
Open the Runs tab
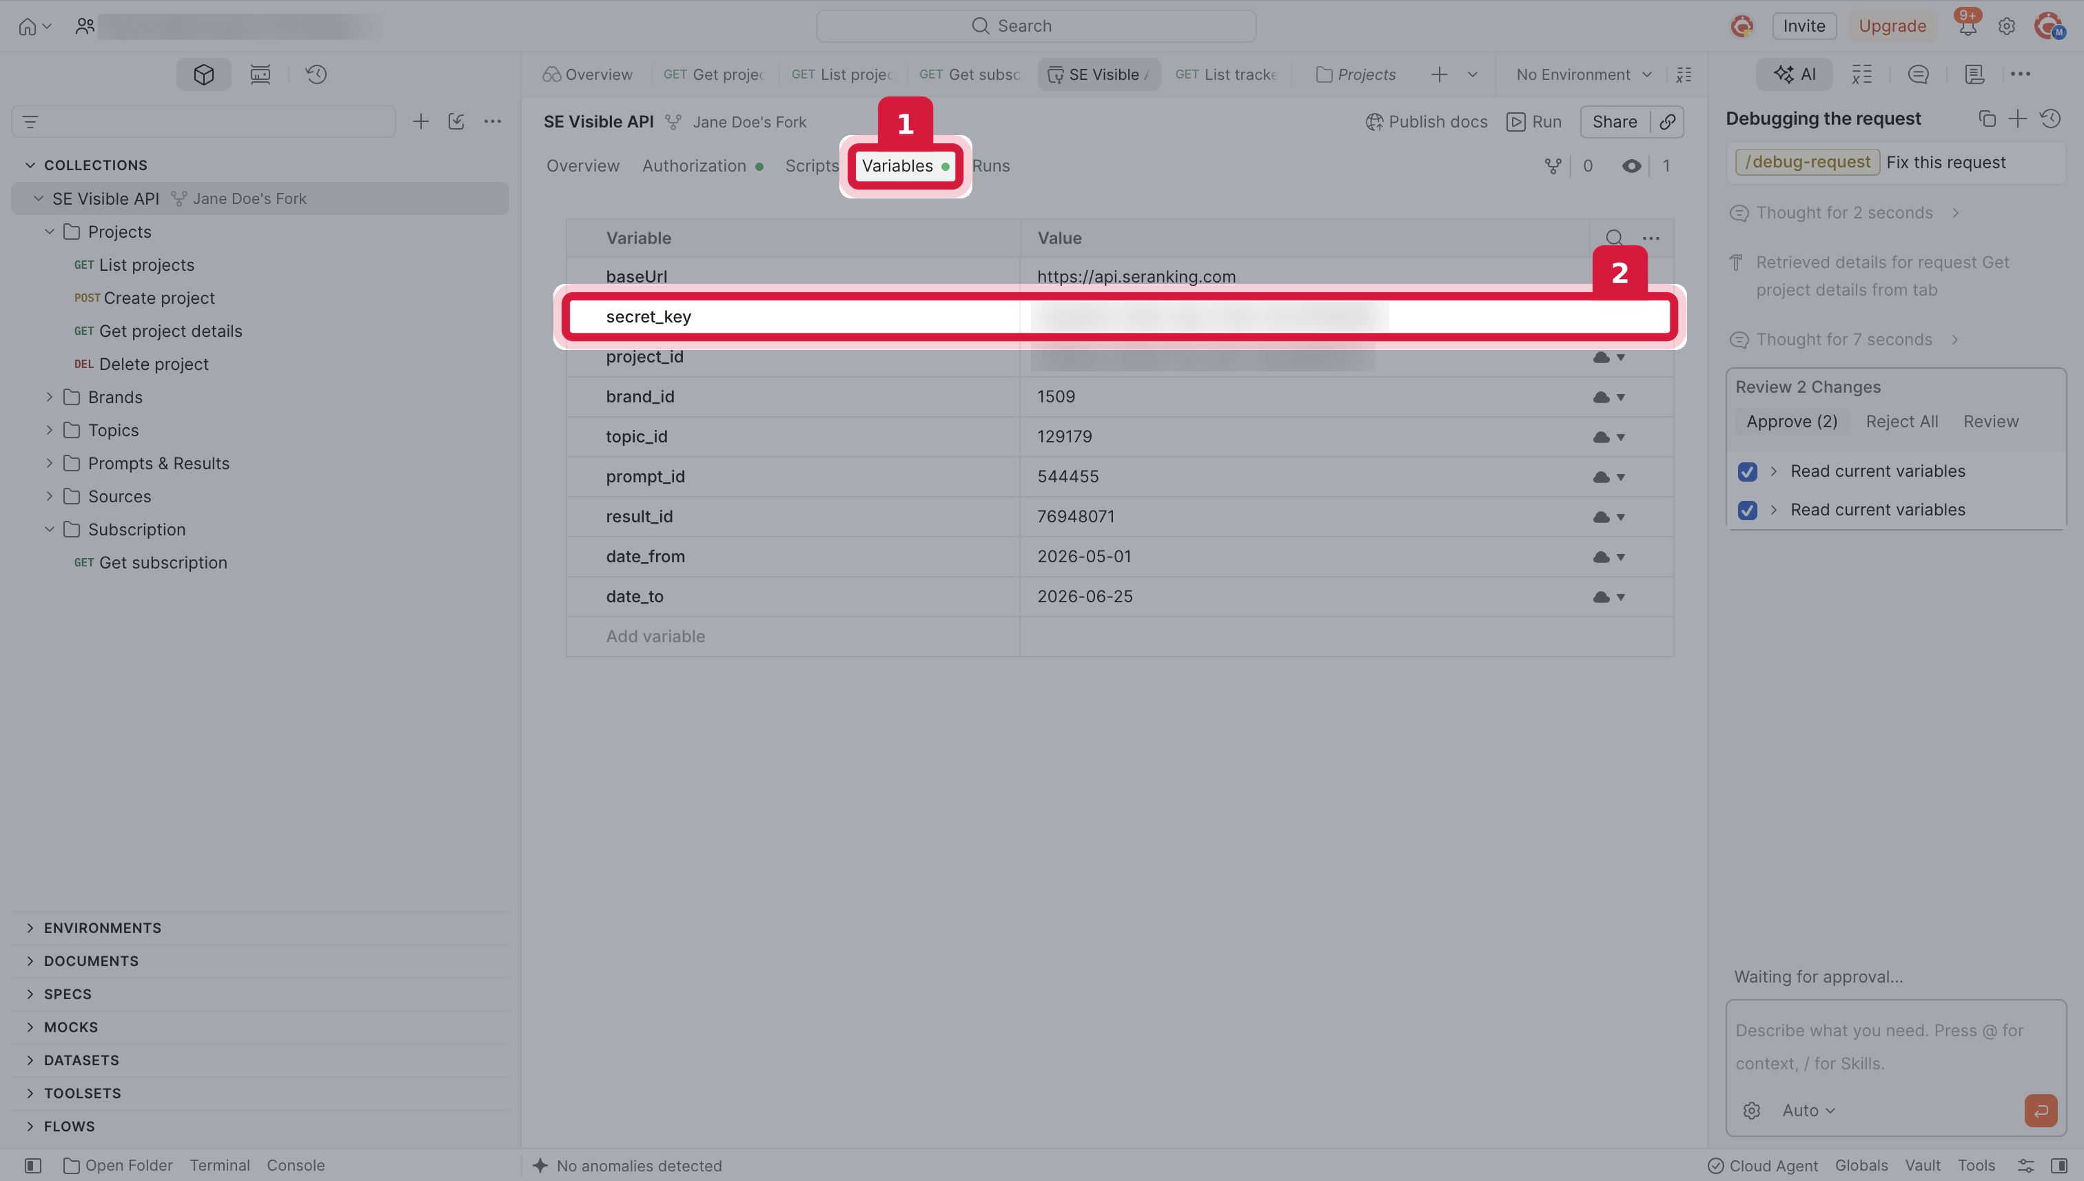pyautogui.click(x=990, y=166)
